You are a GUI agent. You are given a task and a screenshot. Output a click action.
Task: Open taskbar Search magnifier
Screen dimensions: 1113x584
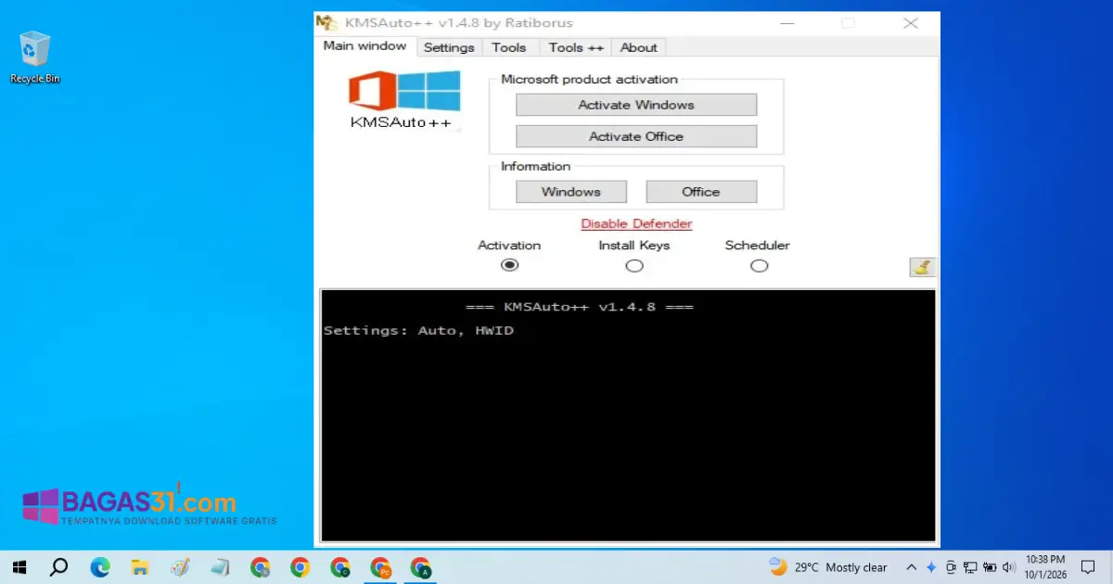pyautogui.click(x=58, y=566)
